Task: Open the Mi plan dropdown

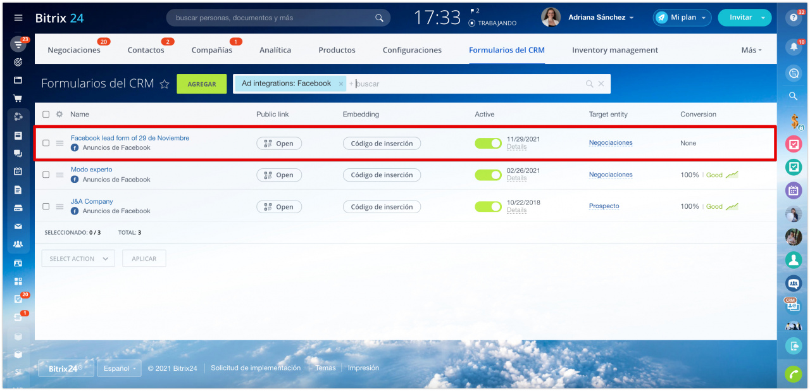Action: [682, 18]
